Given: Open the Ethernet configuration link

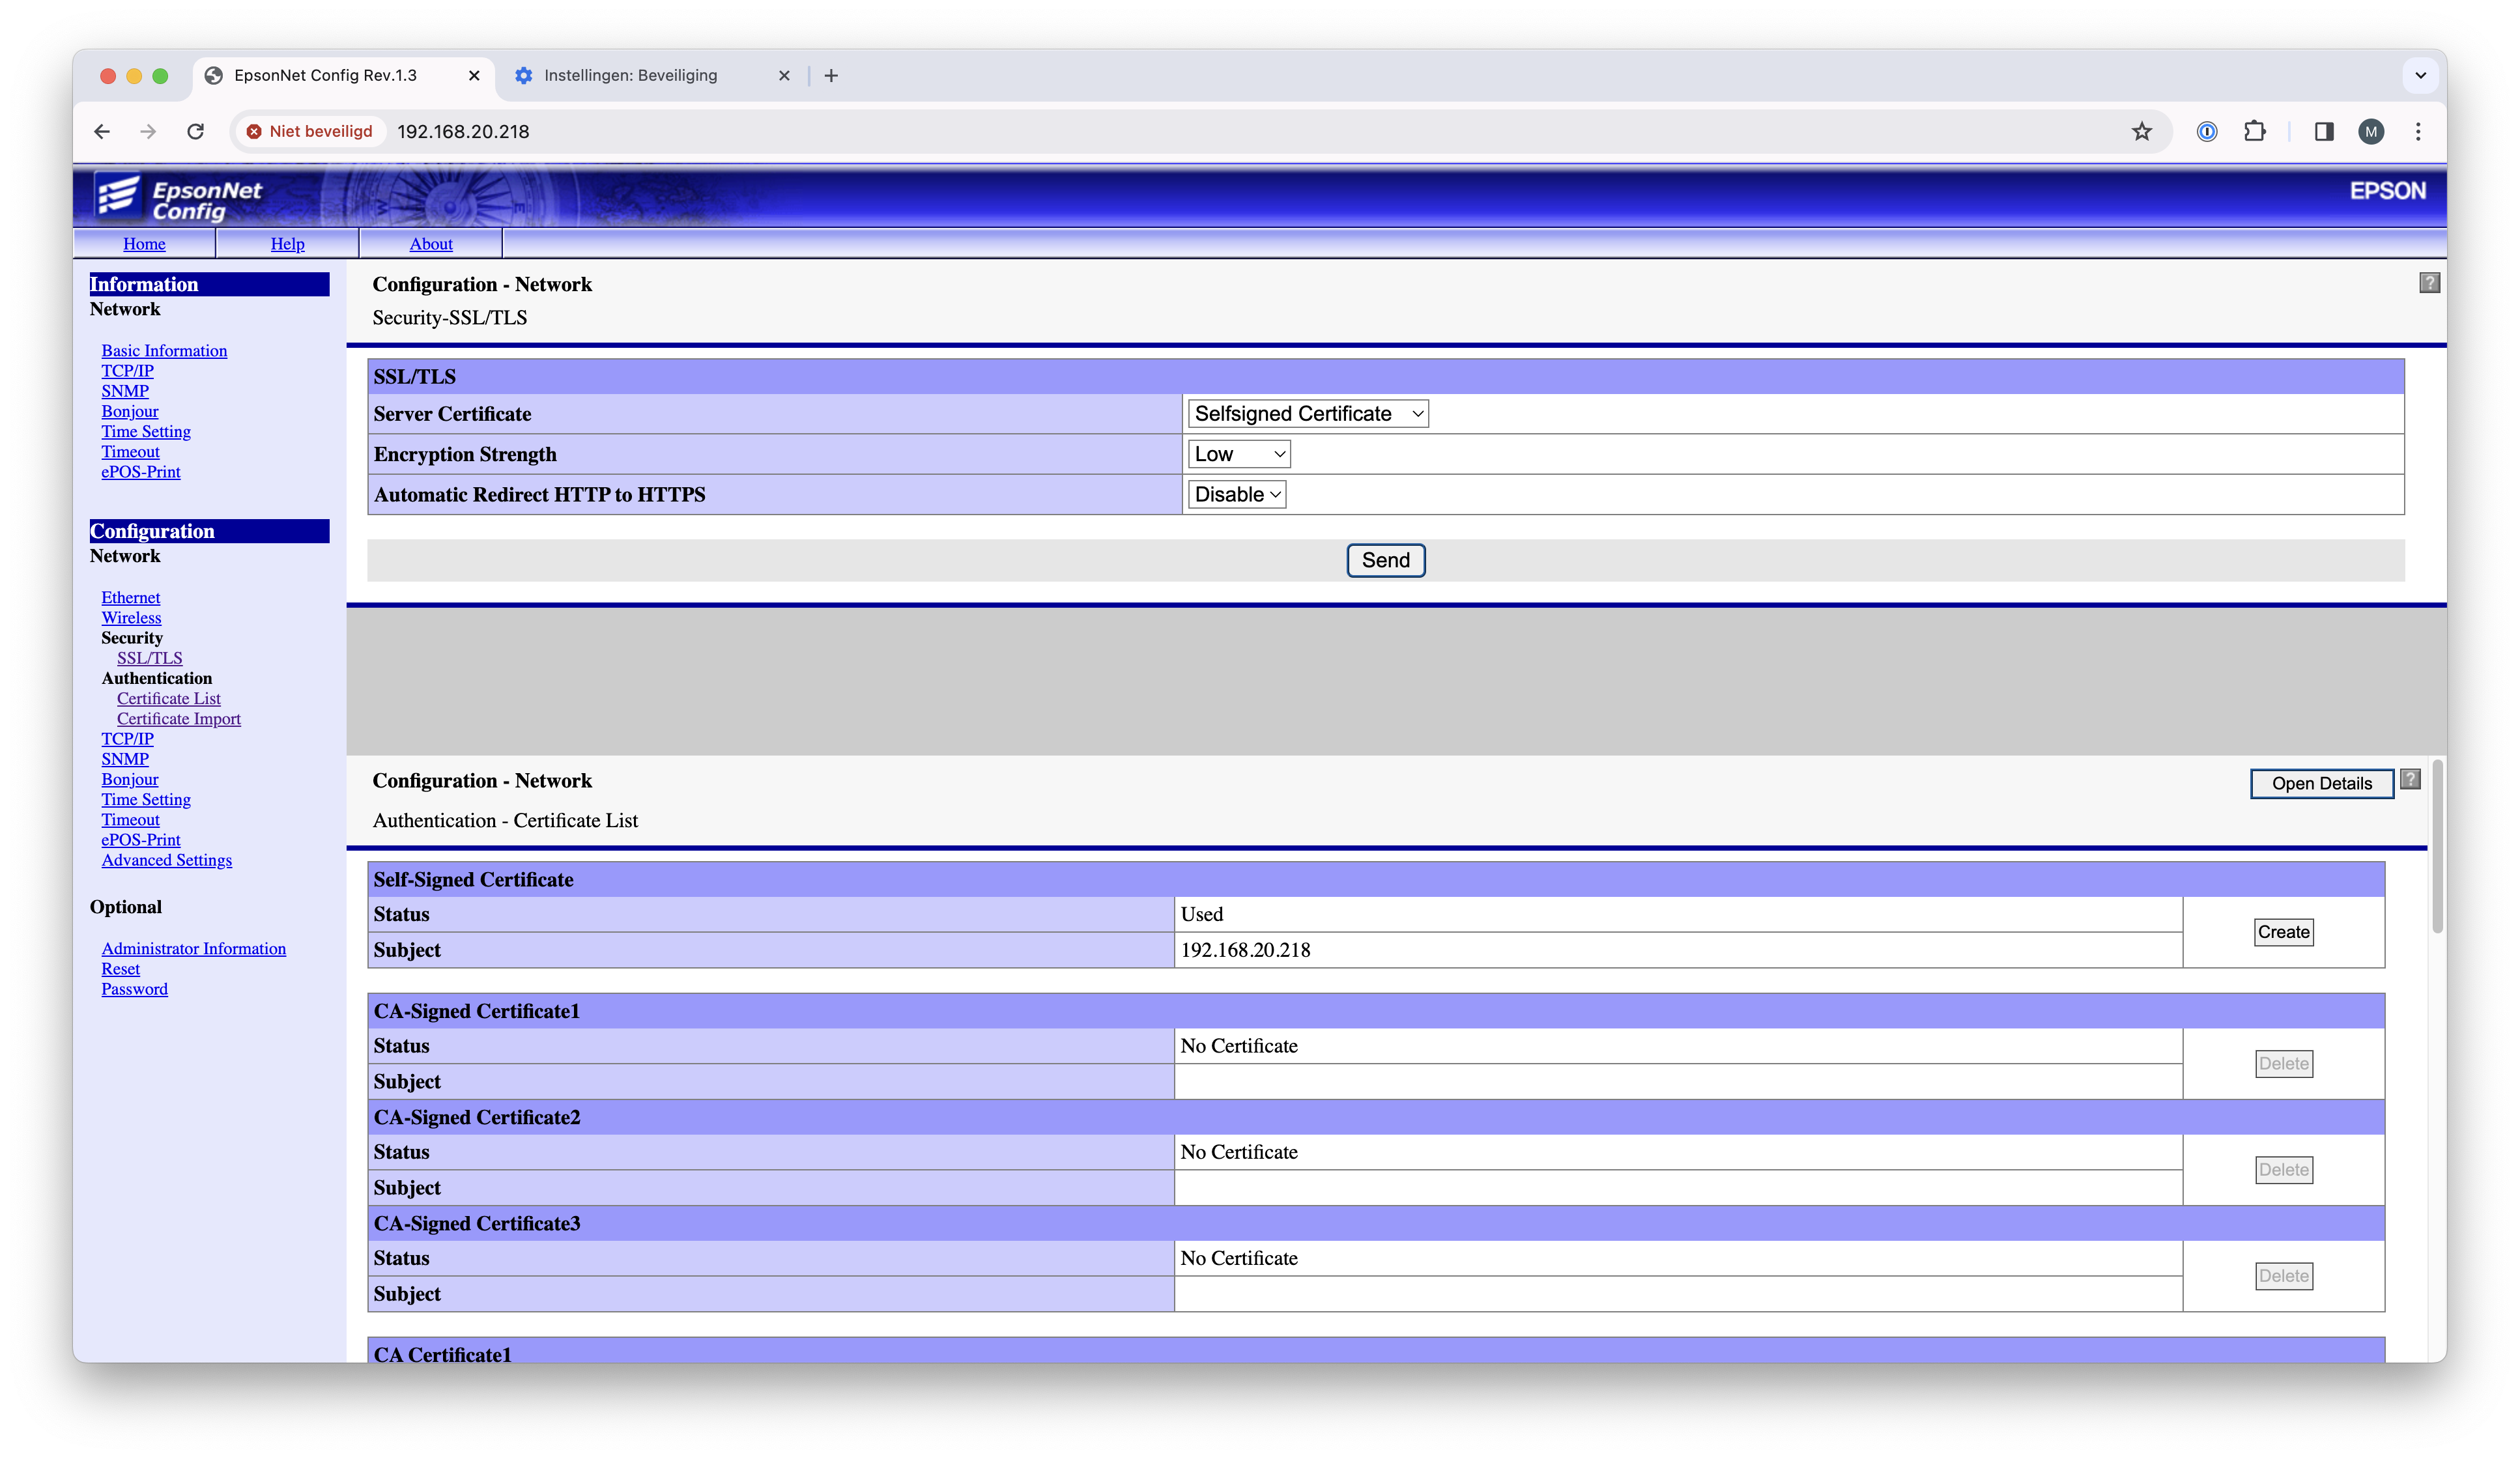Looking at the screenshot, I should tap(130, 597).
